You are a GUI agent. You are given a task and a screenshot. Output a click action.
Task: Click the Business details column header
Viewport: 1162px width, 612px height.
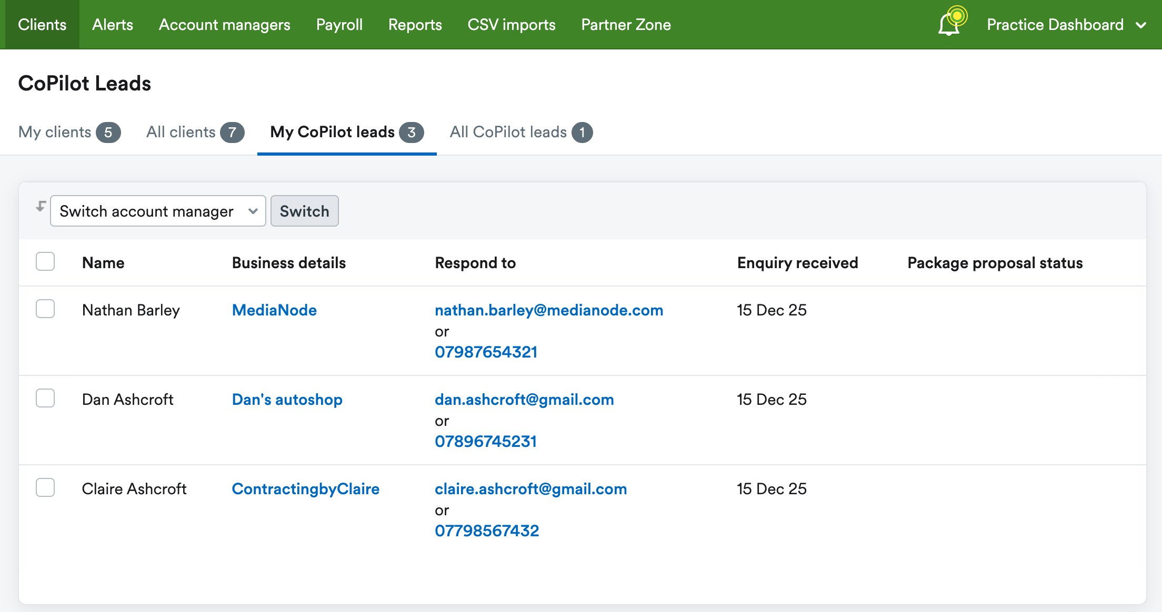(289, 263)
